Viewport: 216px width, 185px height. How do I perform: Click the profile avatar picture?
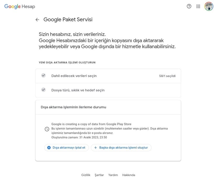(x=209, y=6)
